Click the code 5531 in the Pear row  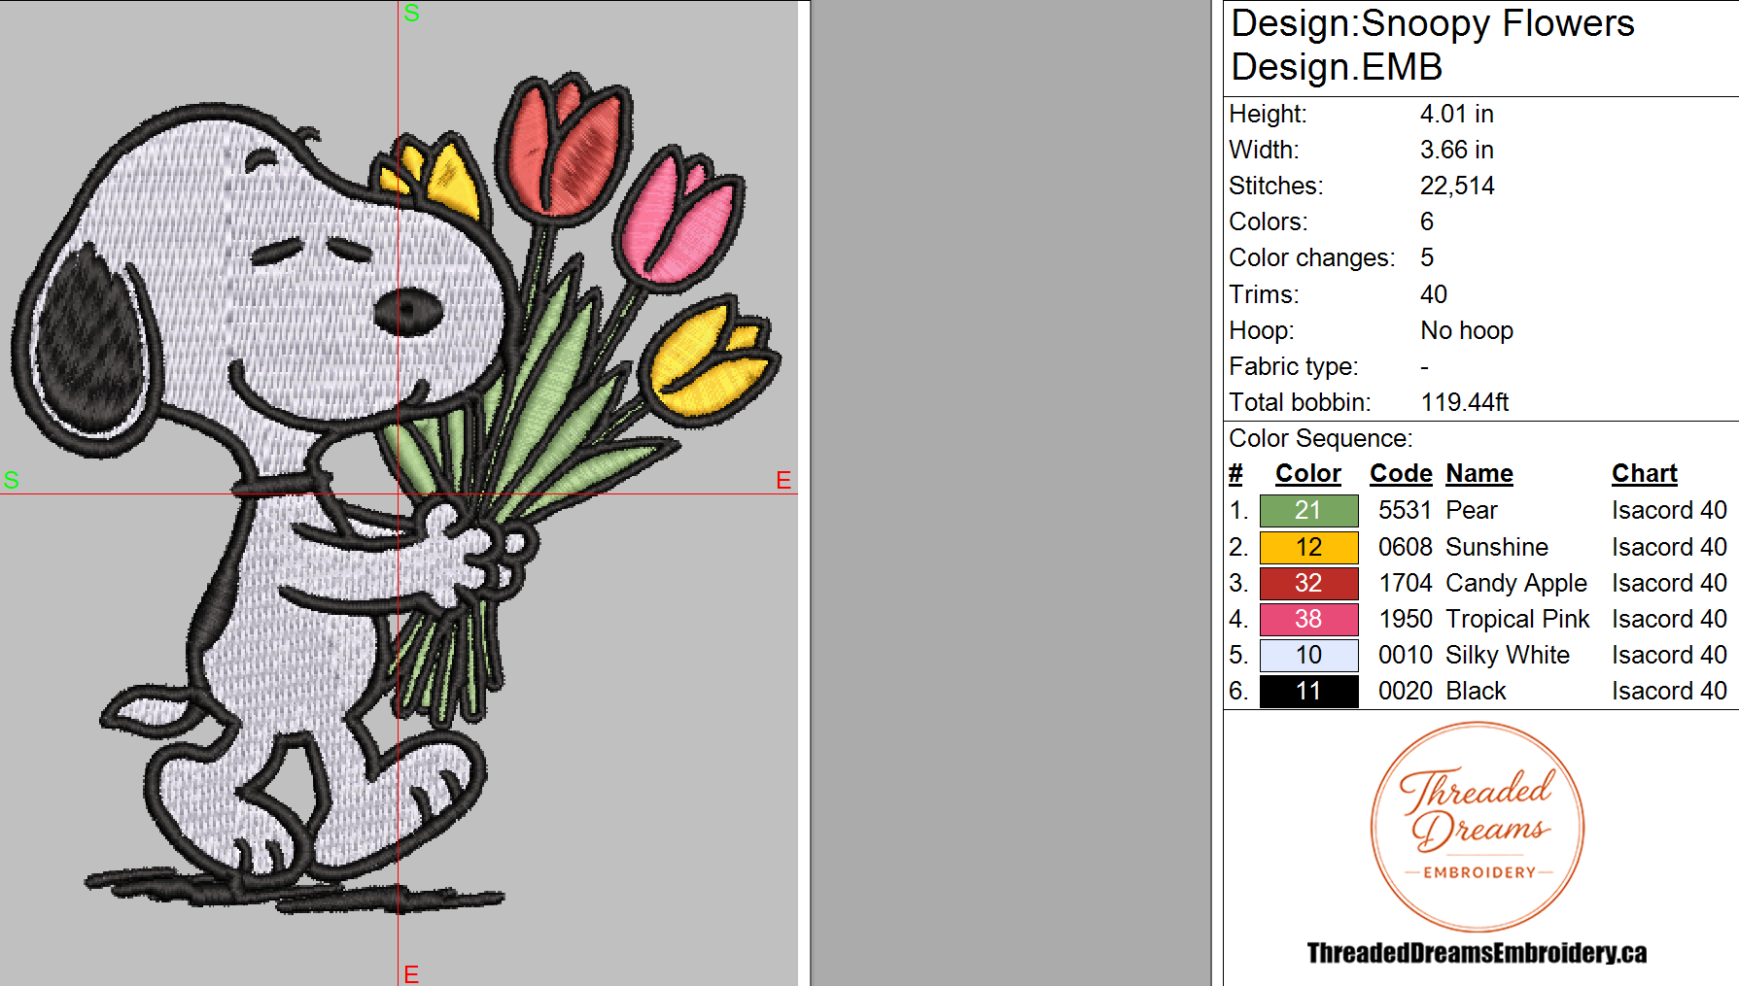[x=1406, y=510]
